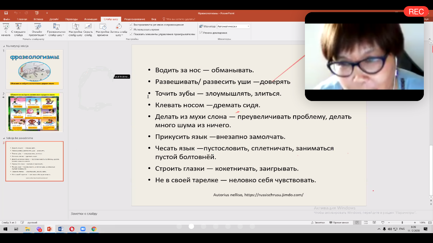Select the second slide thumbnail
This screenshot has width=433, height=243.
click(34, 113)
